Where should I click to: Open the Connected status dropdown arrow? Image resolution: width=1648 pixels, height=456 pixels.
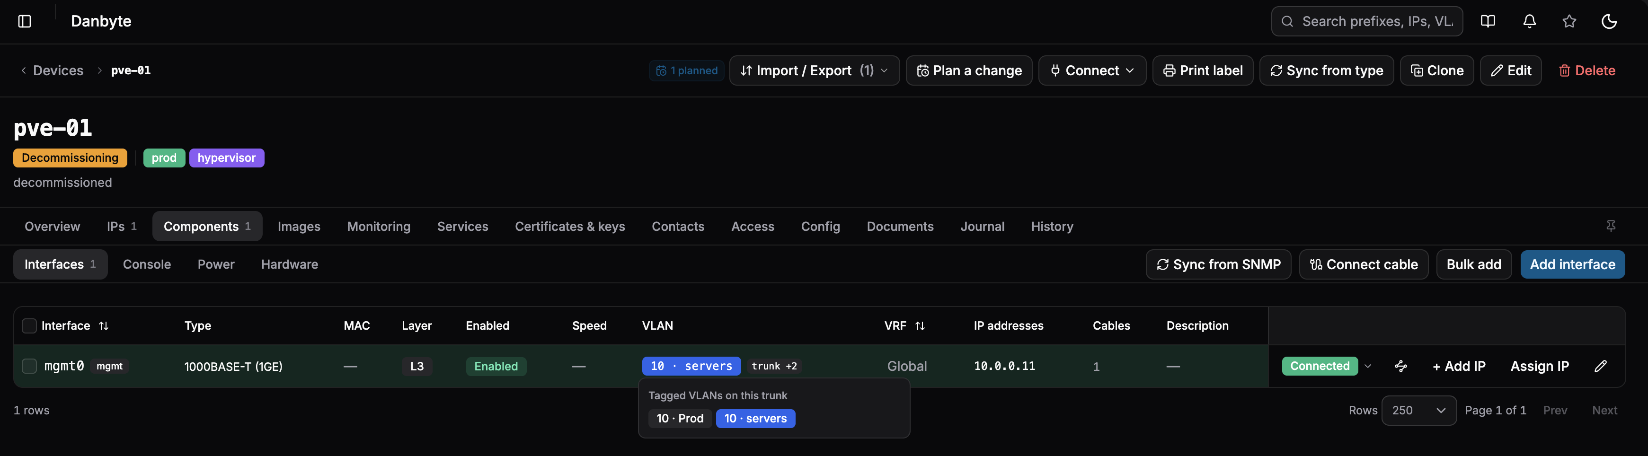pos(1368,366)
